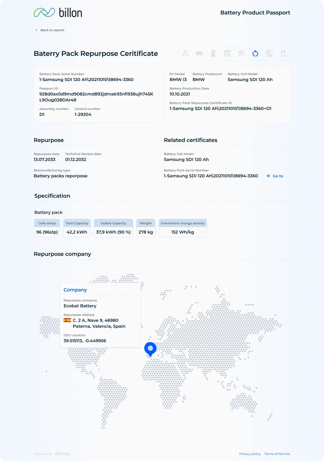The height and width of the screenshot is (461, 324).
Task: Click the Total Capacity 42,2 kWh box
Action: click(x=77, y=228)
